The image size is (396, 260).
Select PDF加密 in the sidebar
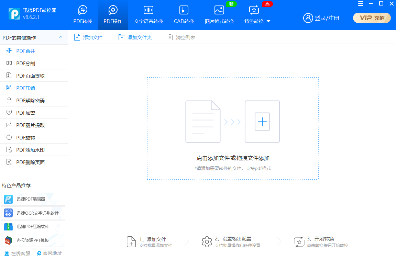[34, 113]
